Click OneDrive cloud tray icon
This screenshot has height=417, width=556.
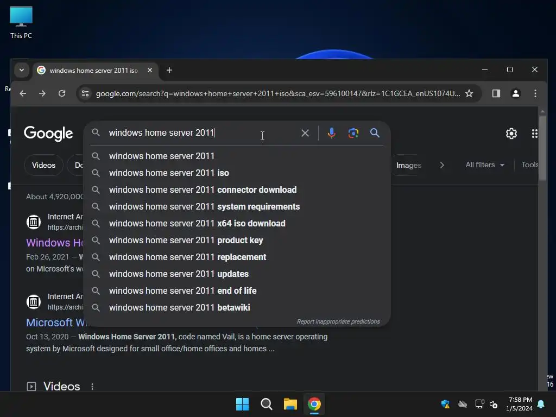[463, 404]
